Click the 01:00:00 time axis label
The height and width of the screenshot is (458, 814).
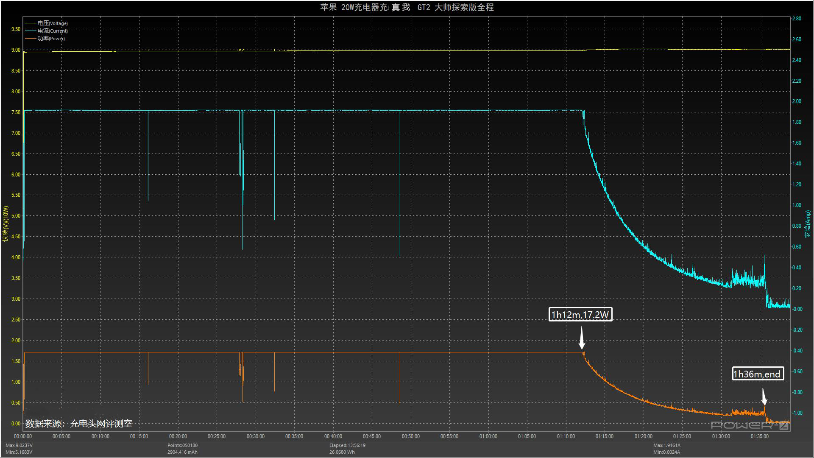coord(488,436)
